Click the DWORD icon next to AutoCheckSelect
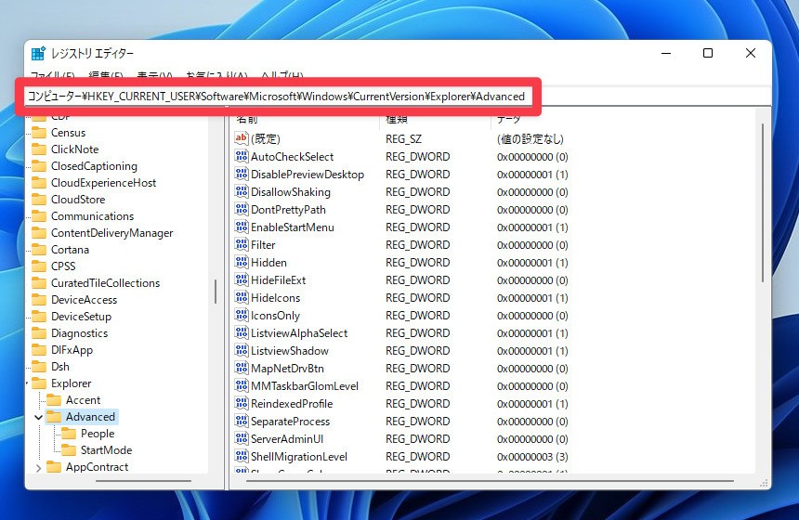 pos(241,156)
